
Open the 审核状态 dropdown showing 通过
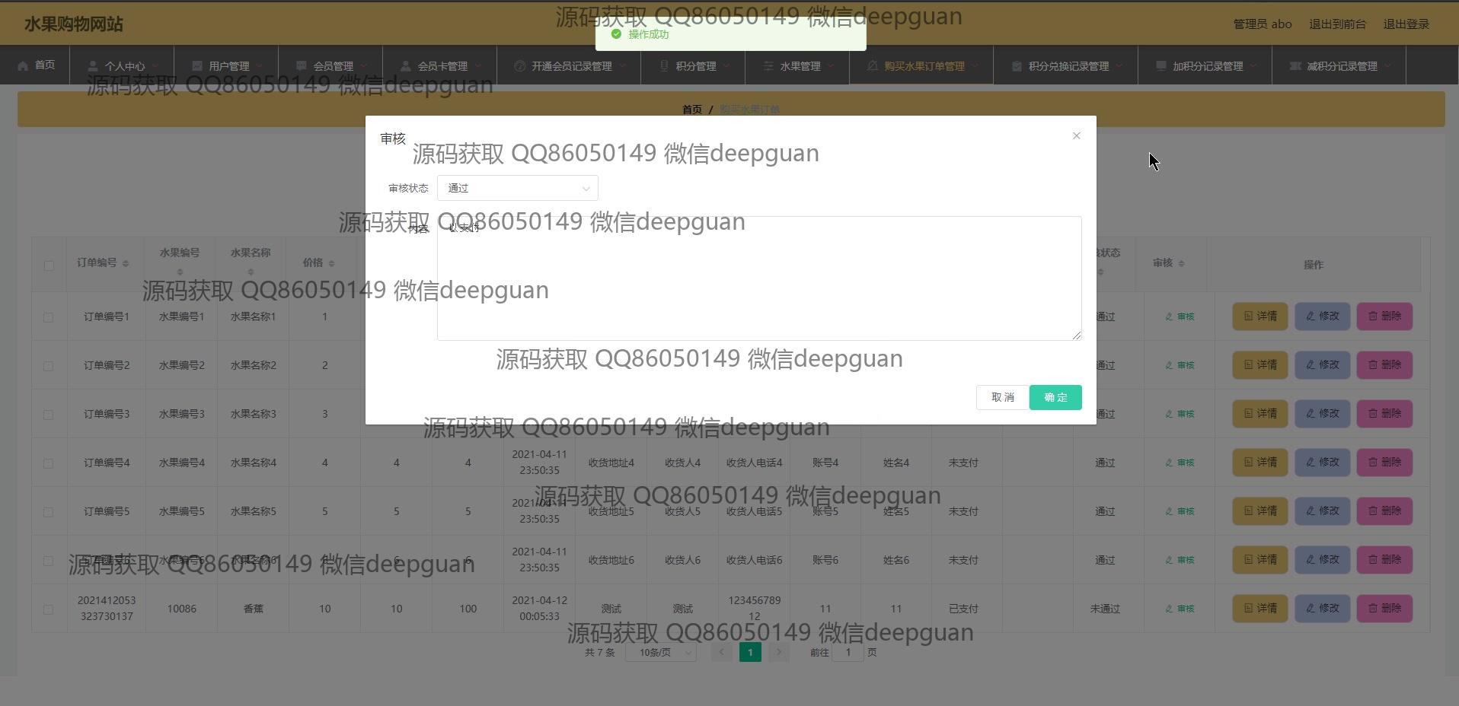517,188
